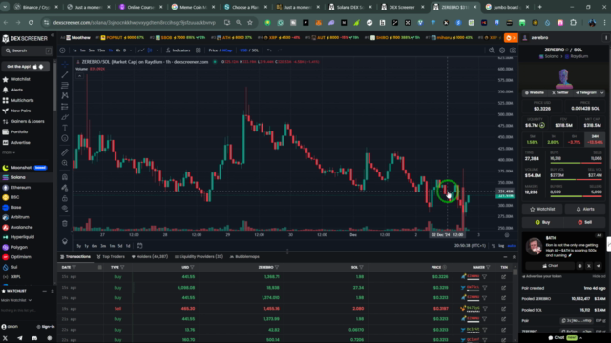The image size is (611, 343).
Task: Open Watchlist in left sidebar
Action: pyautogui.click(x=20, y=79)
